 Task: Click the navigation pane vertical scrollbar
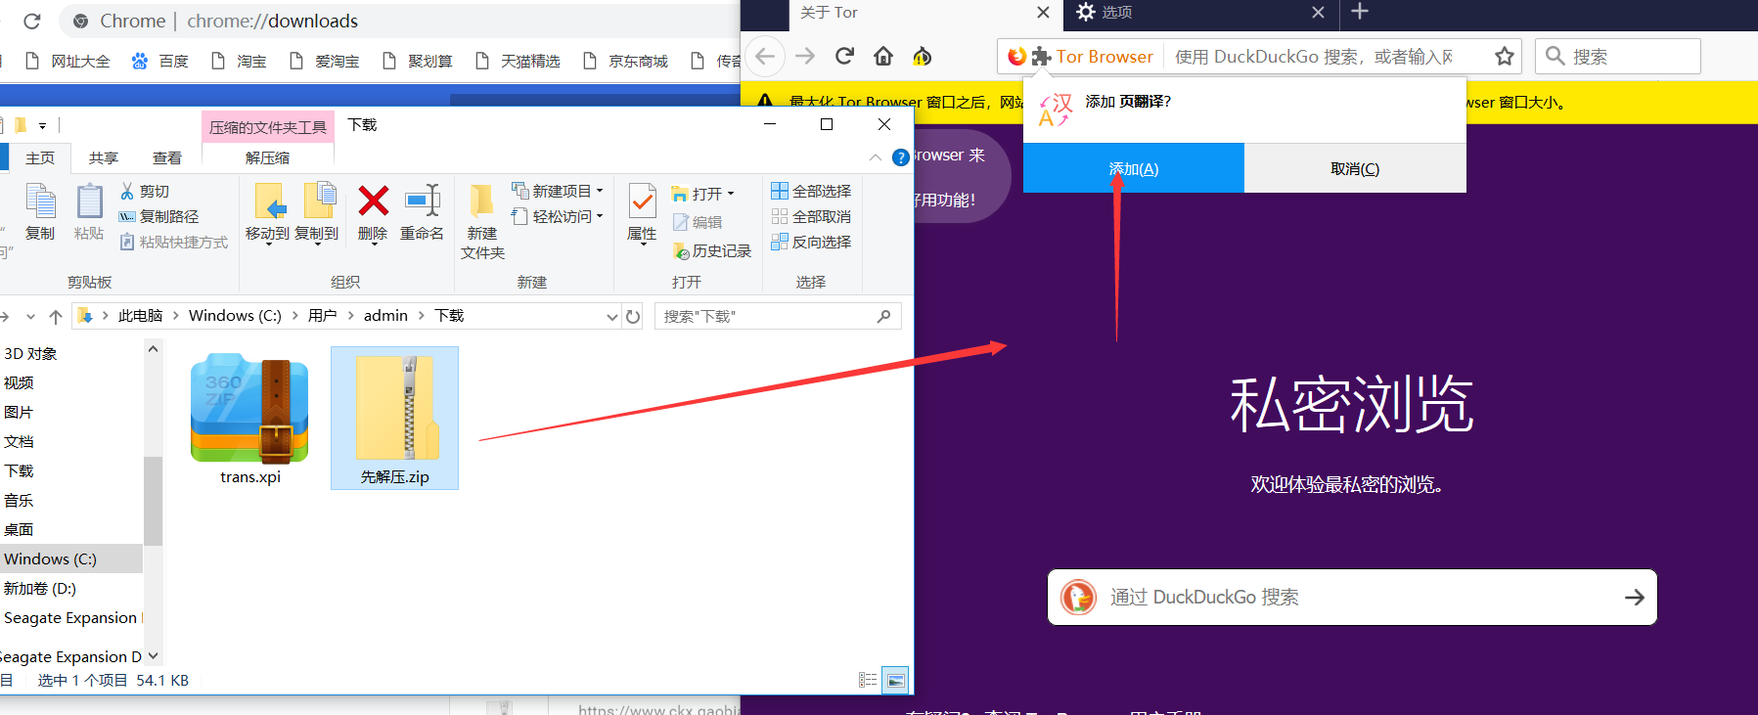(x=153, y=499)
